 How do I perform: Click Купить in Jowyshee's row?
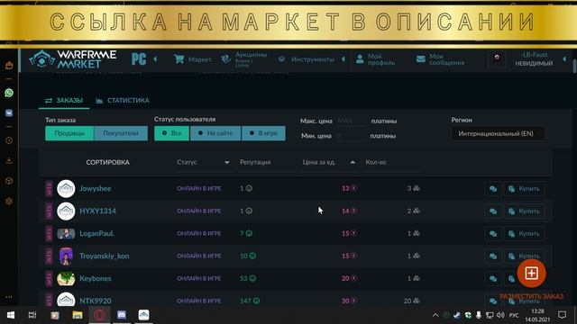pos(524,189)
